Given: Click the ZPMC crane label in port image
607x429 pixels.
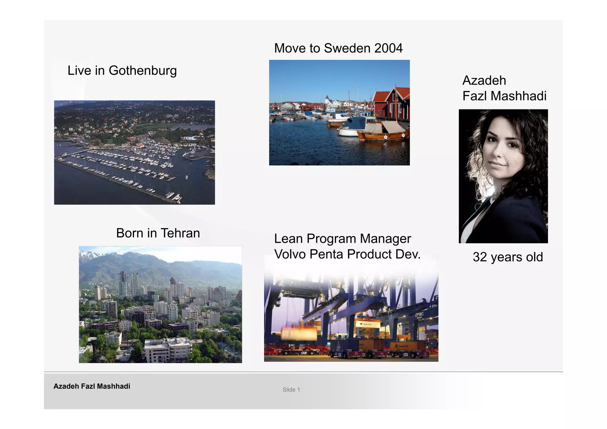Looking at the screenshot, I should [x=419, y=315].
